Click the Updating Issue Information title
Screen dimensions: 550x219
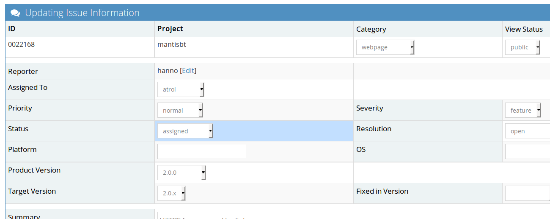pyautogui.click(x=82, y=13)
